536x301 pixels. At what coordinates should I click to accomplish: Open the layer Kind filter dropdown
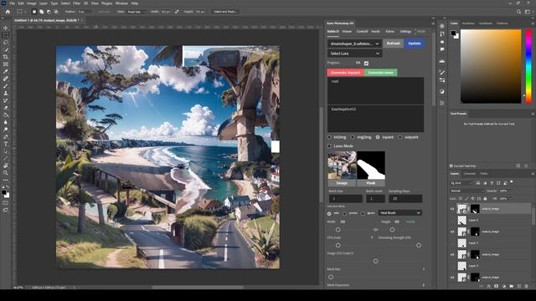[x=461, y=183]
